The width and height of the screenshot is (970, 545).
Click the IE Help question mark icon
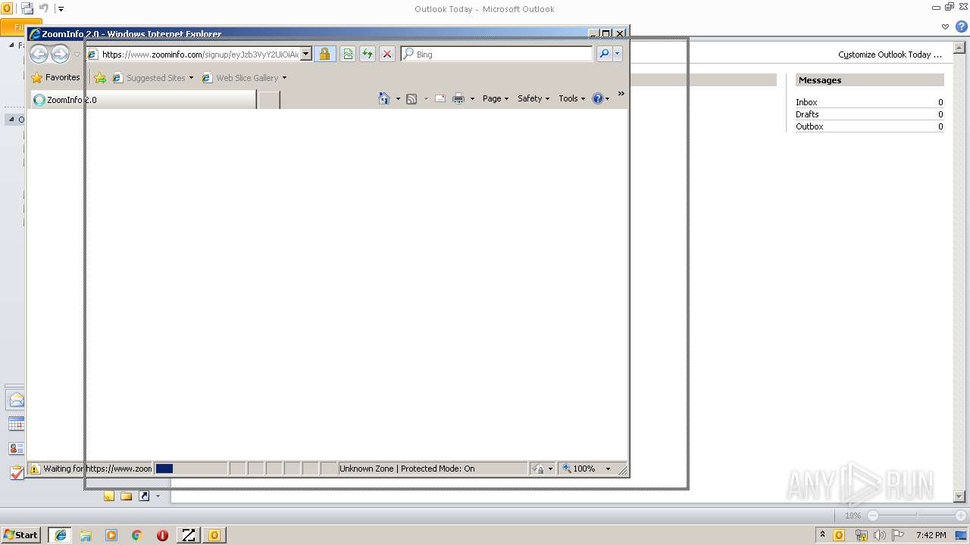tap(598, 98)
